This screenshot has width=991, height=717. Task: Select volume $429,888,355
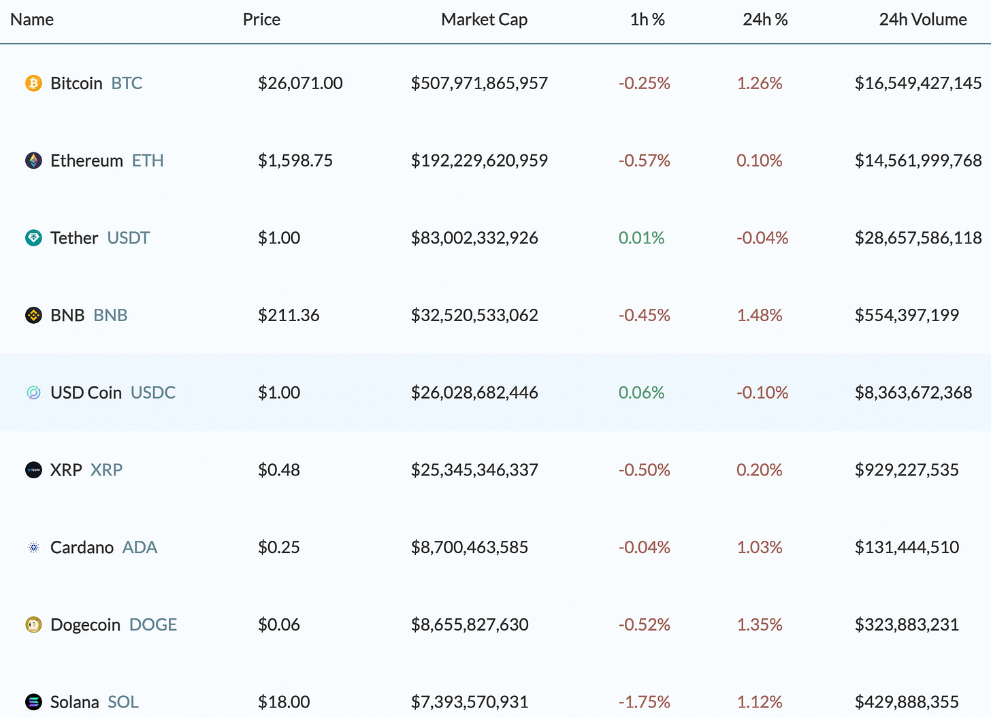click(907, 702)
